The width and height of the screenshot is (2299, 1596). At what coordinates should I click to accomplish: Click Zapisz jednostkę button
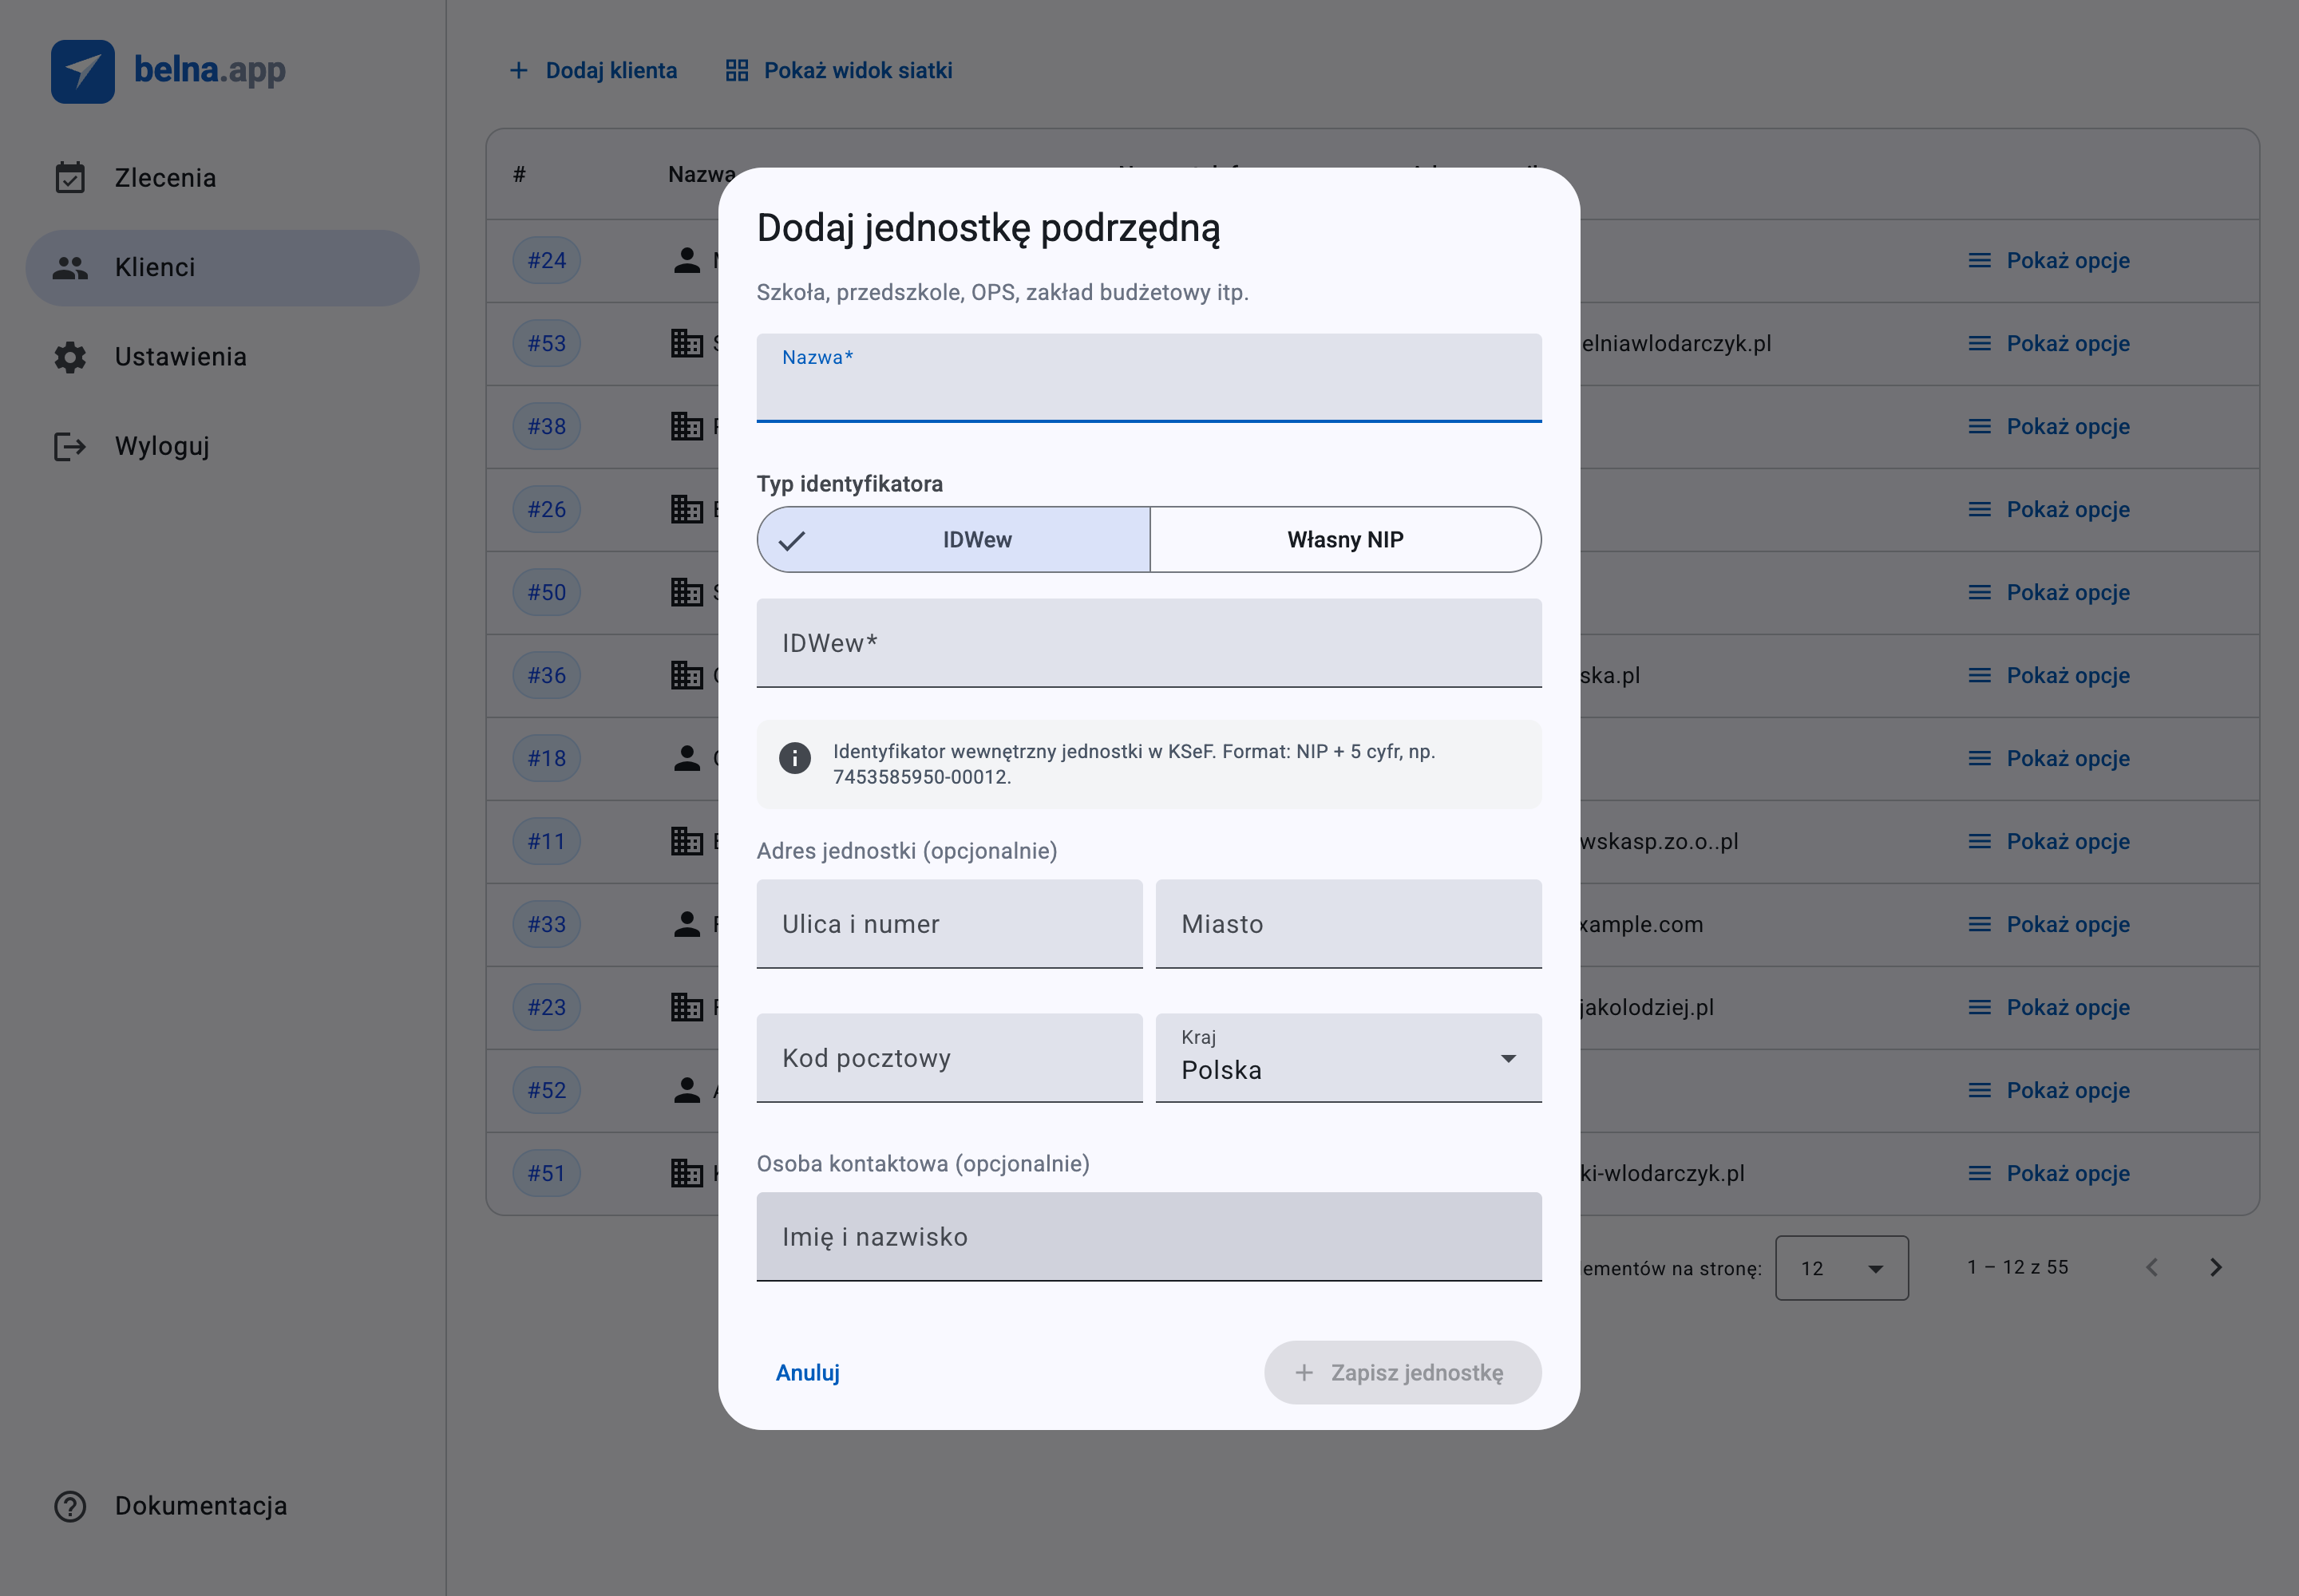pos(1403,1373)
